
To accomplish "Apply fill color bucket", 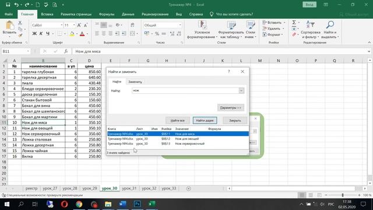I will tap(72, 34).
